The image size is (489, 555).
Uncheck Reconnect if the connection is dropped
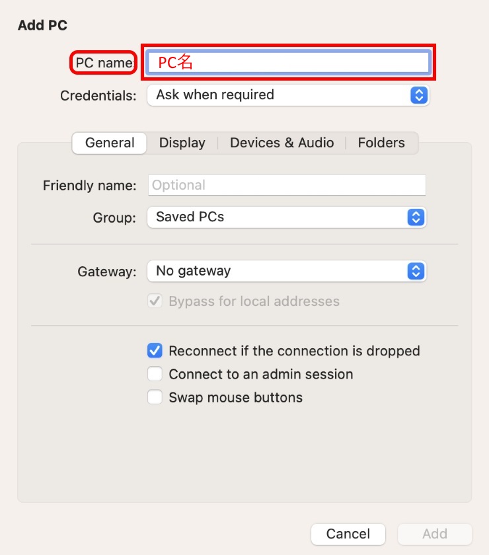pos(155,351)
